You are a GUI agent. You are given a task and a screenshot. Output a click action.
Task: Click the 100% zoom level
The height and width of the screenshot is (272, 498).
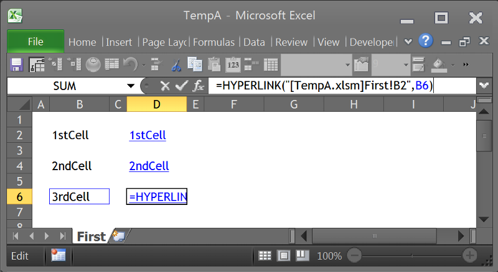click(x=329, y=256)
